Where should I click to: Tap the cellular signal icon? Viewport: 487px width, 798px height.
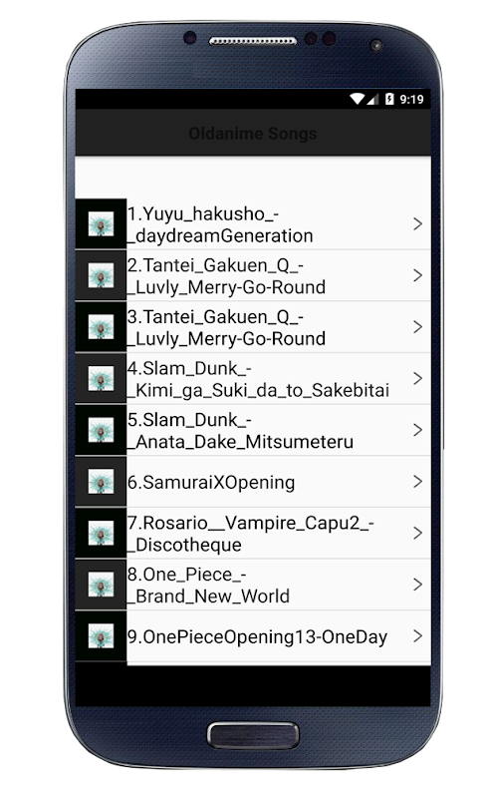[373, 99]
